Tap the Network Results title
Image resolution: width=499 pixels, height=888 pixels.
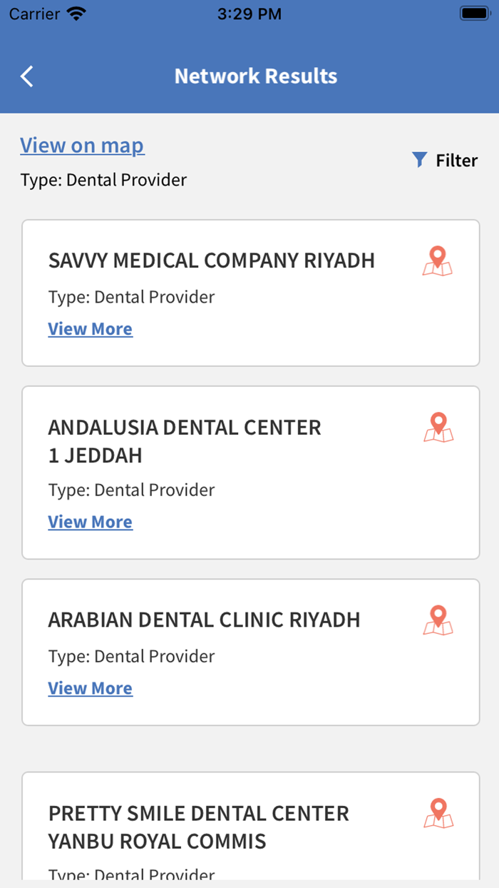(255, 76)
